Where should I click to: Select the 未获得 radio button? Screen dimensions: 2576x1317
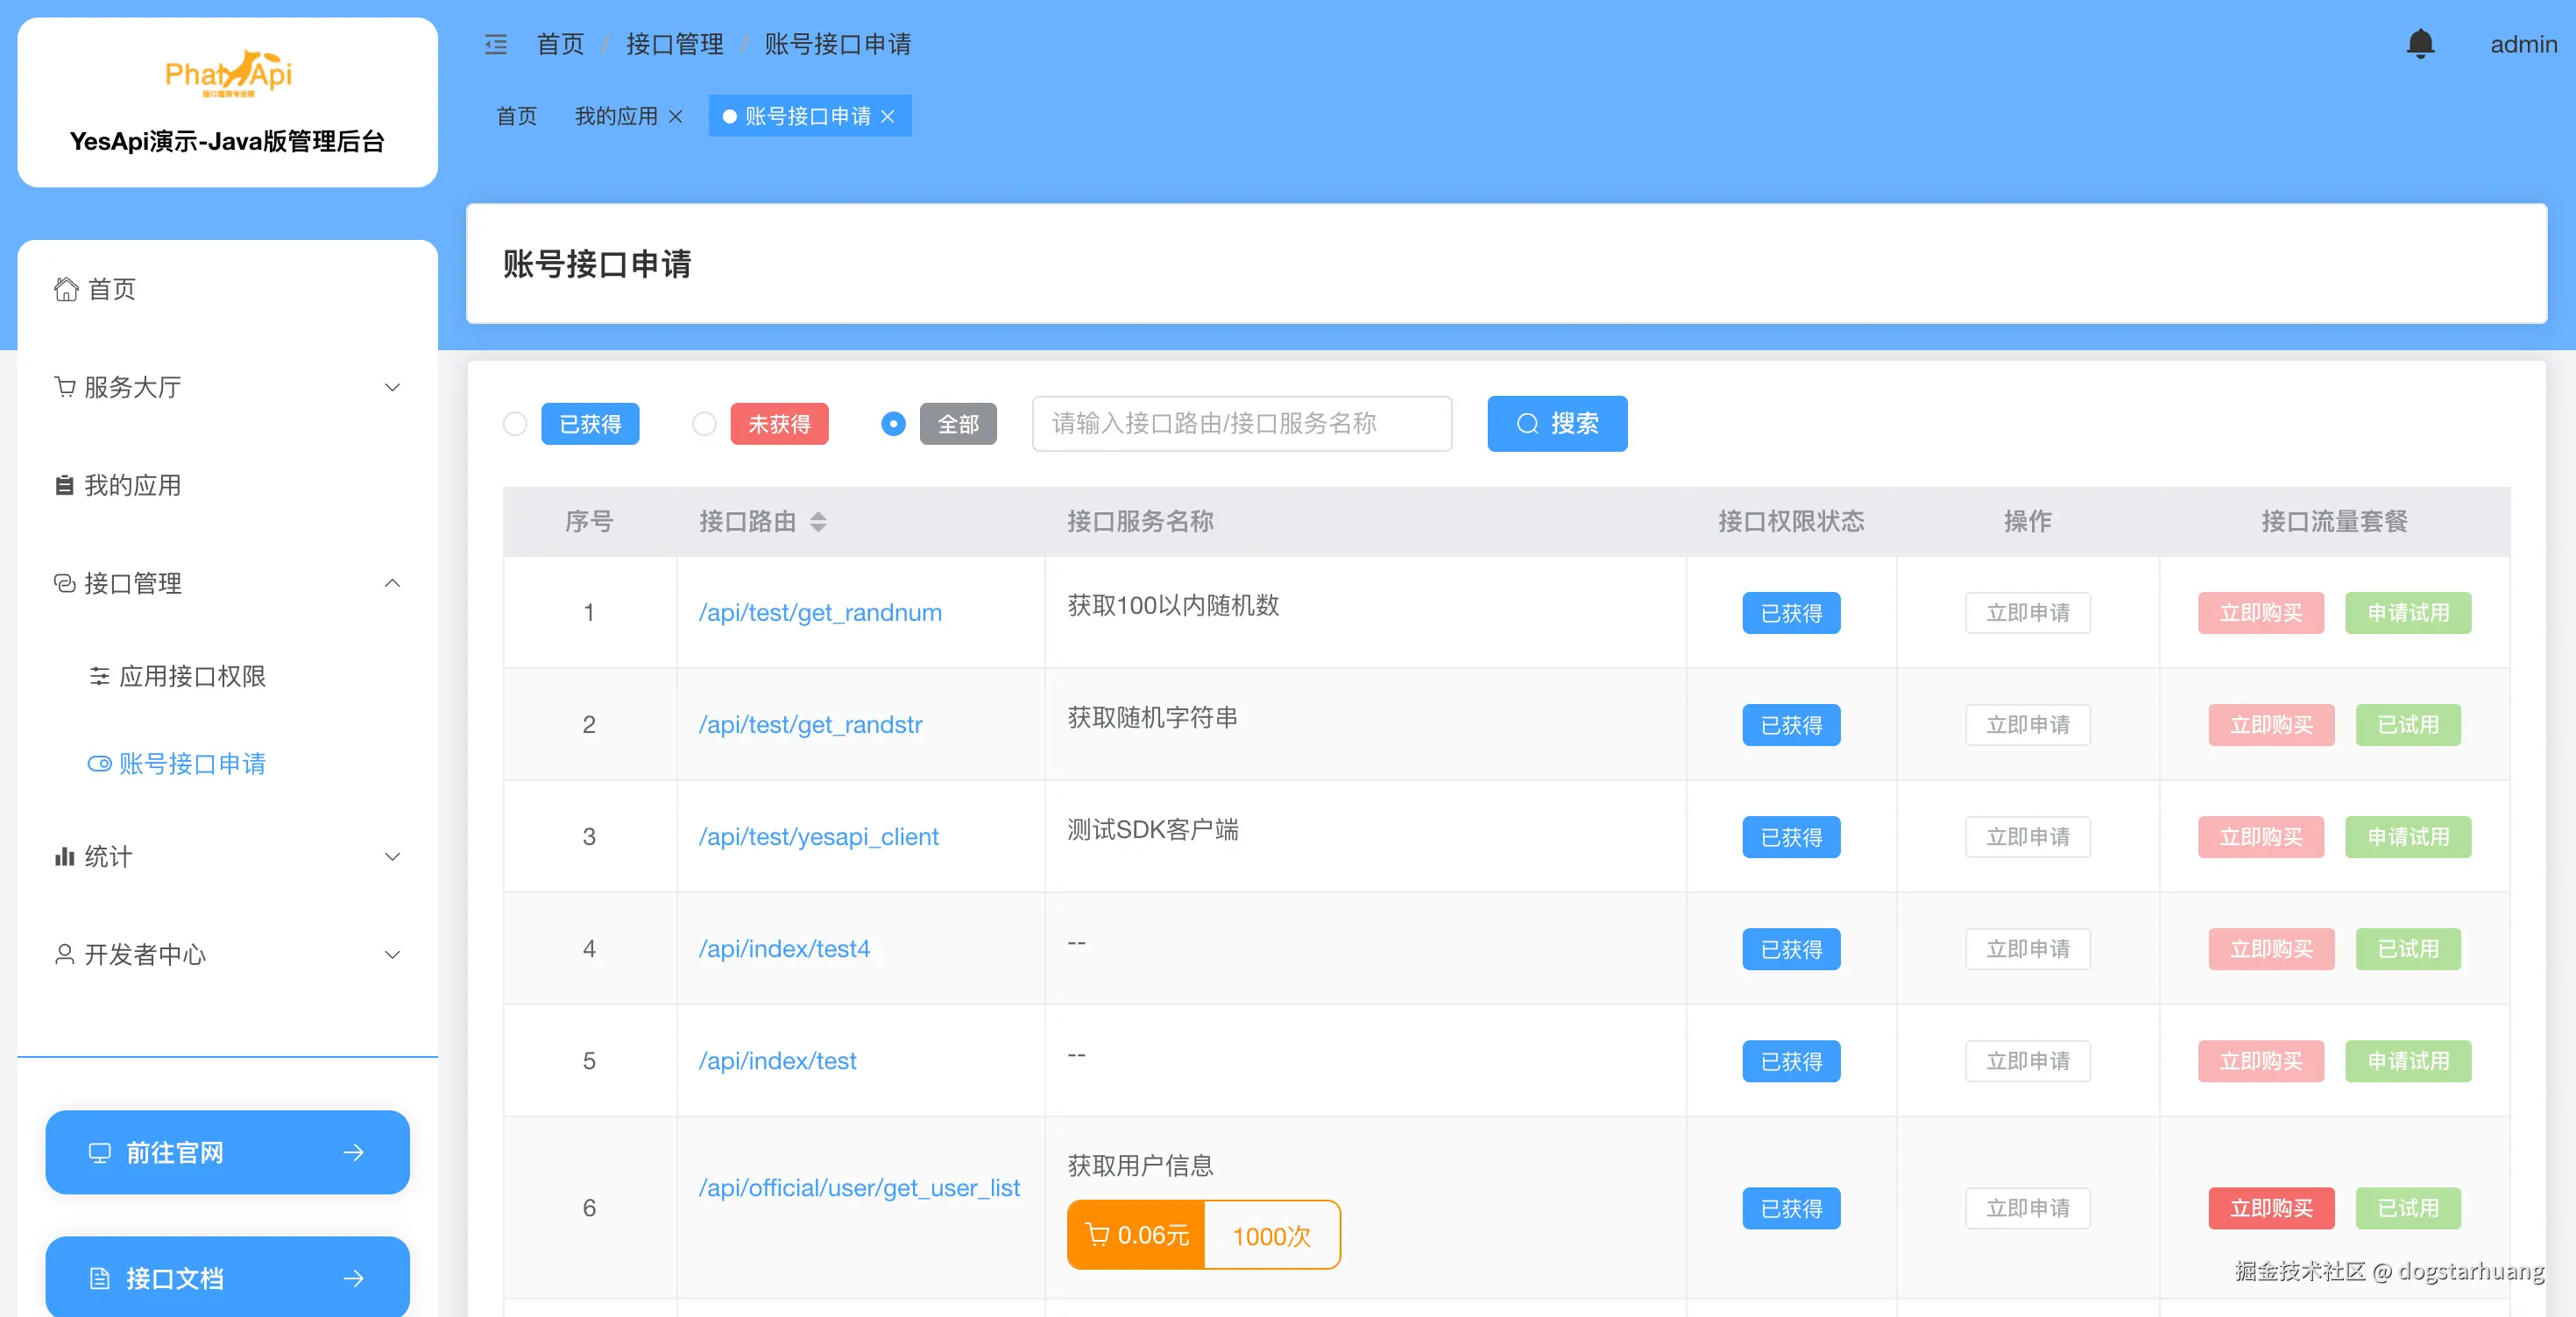[x=704, y=424]
